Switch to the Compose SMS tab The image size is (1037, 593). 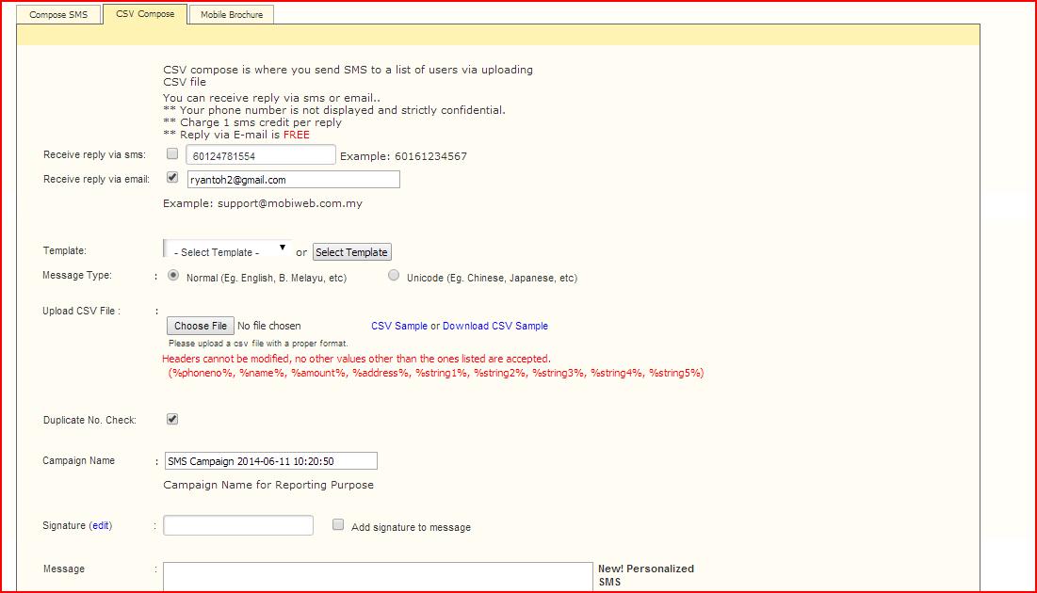58,15
